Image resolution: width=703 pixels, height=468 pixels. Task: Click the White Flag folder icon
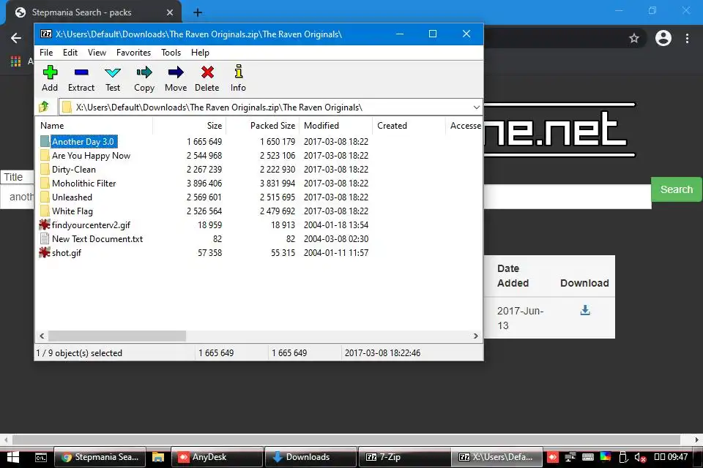tap(45, 211)
